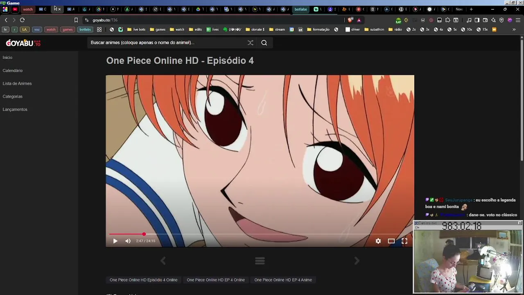
Task: Open Calendário in the sidebar
Action: tap(13, 70)
